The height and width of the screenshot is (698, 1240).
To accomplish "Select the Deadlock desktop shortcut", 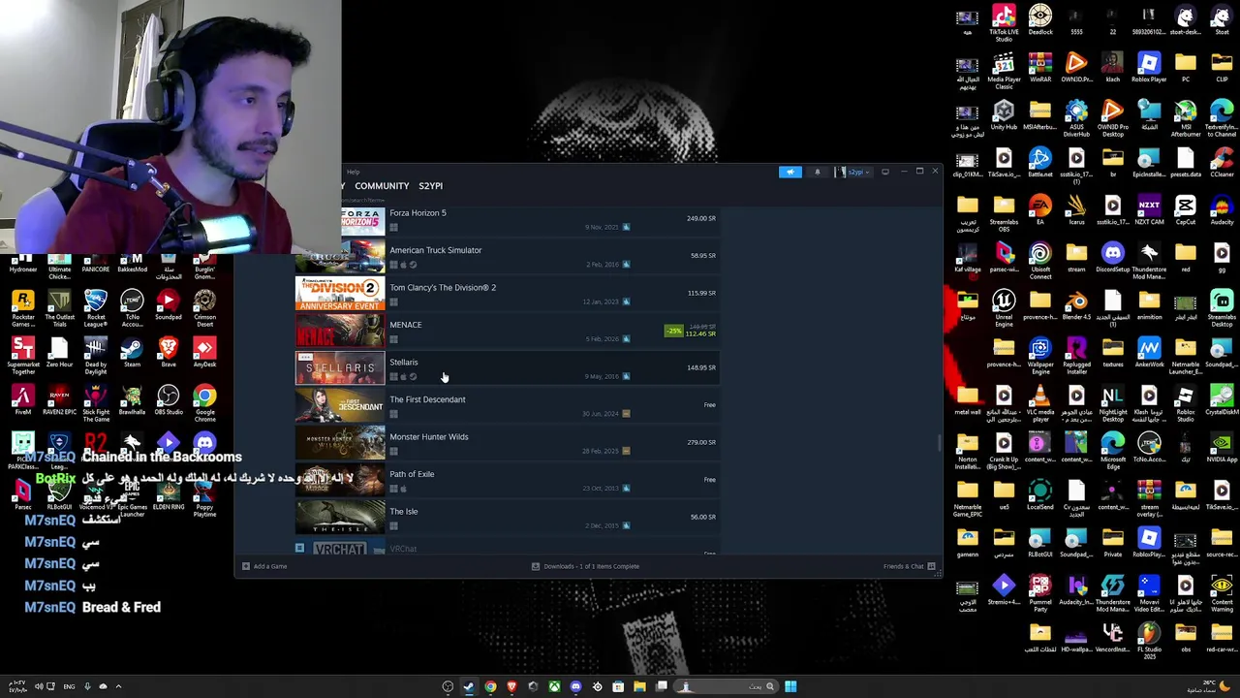I will [1039, 20].
